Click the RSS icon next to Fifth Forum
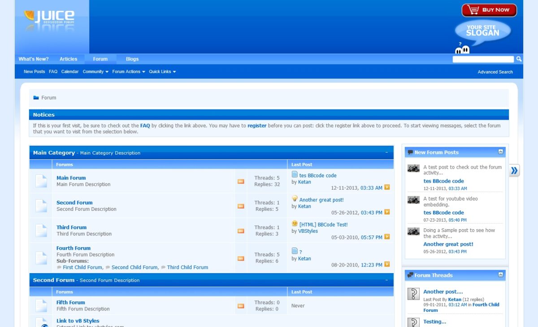Image resolution: width=538 pixels, height=327 pixels. point(241,305)
